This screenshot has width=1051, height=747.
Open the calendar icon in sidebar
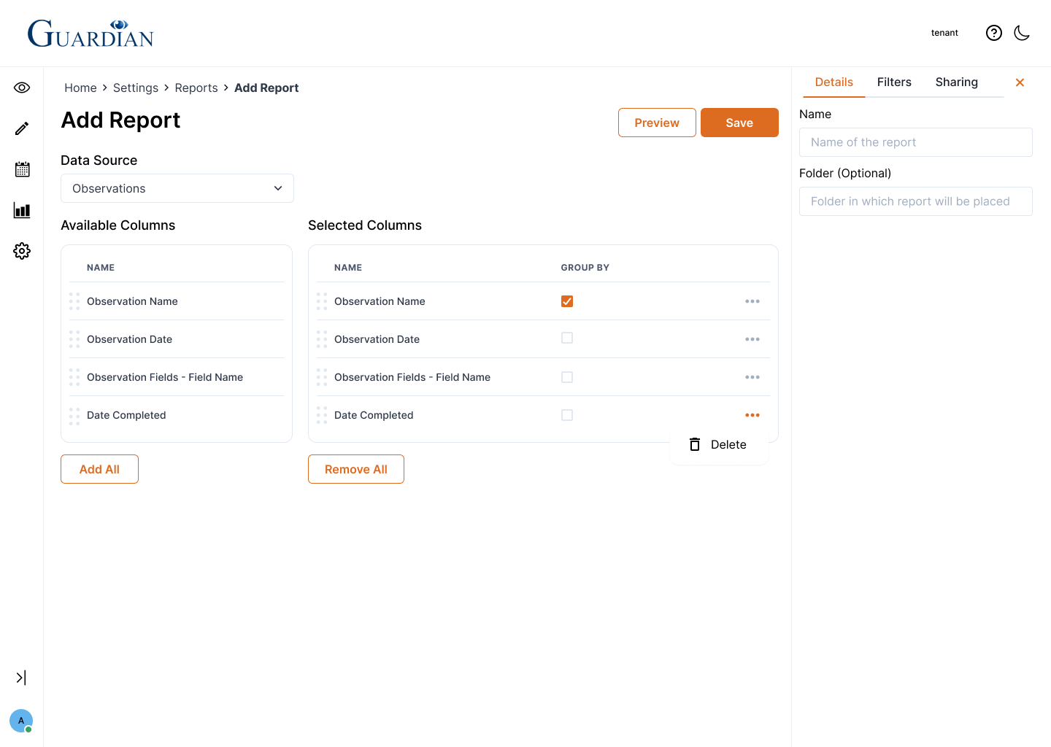tap(22, 169)
